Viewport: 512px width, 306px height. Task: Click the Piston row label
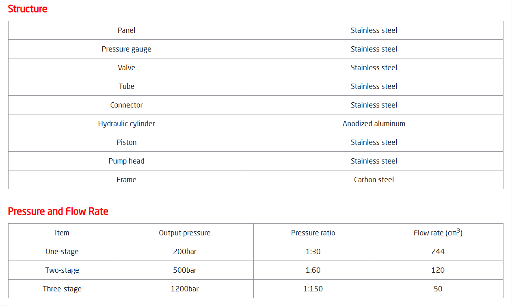pyautogui.click(x=127, y=142)
